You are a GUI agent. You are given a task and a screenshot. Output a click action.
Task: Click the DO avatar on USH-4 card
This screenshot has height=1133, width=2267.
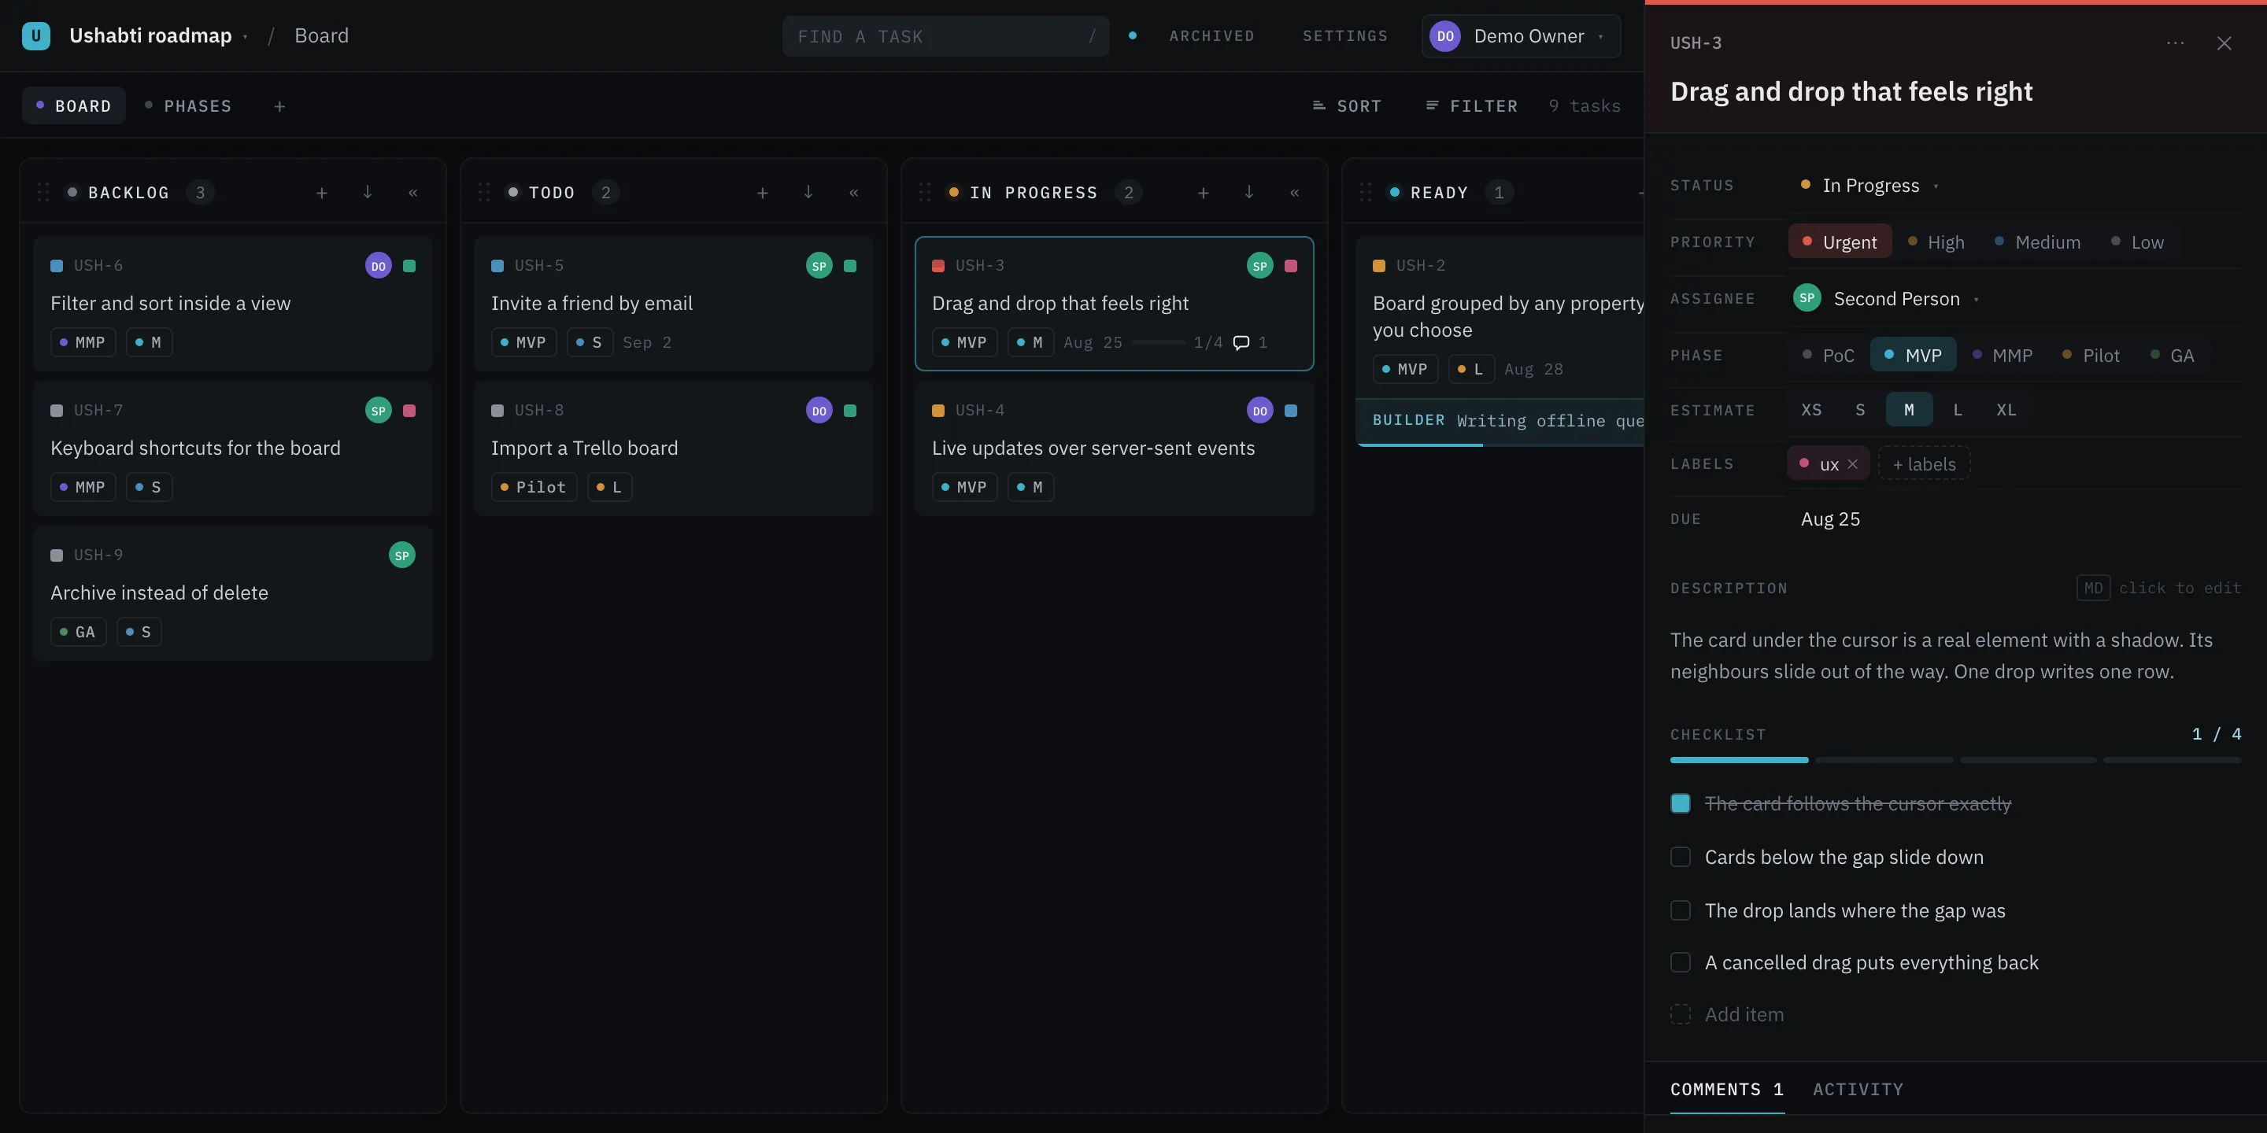click(1260, 411)
